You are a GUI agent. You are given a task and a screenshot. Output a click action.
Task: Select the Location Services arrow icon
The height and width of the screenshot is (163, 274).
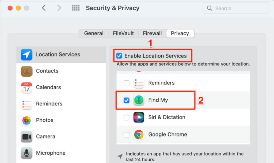tap(26, 55)
